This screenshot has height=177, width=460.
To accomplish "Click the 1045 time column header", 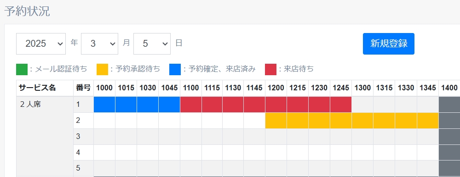I will pyautogui.click(x=170, y=88).
